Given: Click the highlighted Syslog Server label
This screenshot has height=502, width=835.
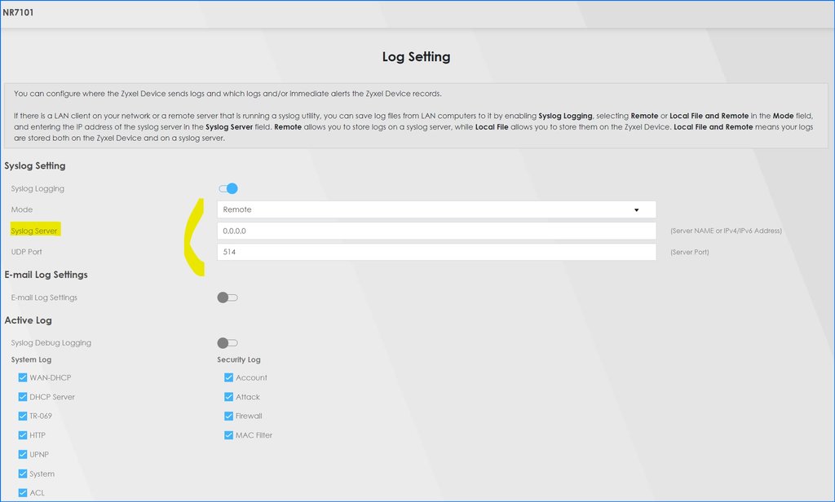Looking at the screenshot, I should 34,231.
